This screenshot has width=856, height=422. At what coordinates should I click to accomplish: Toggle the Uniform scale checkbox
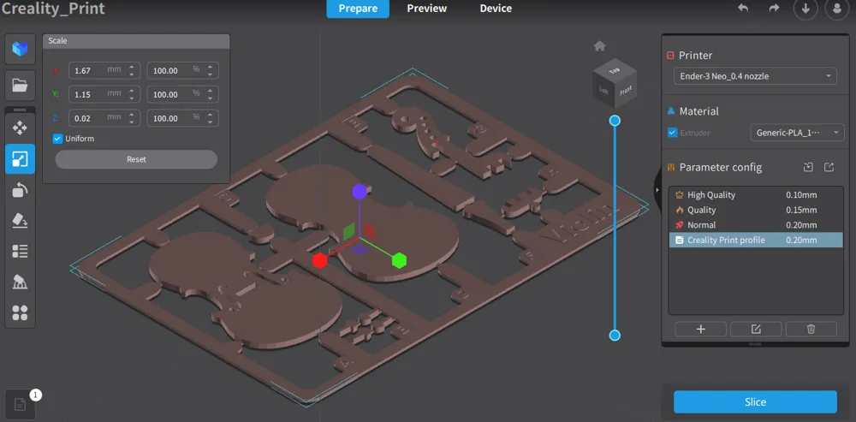coord(57,139)
